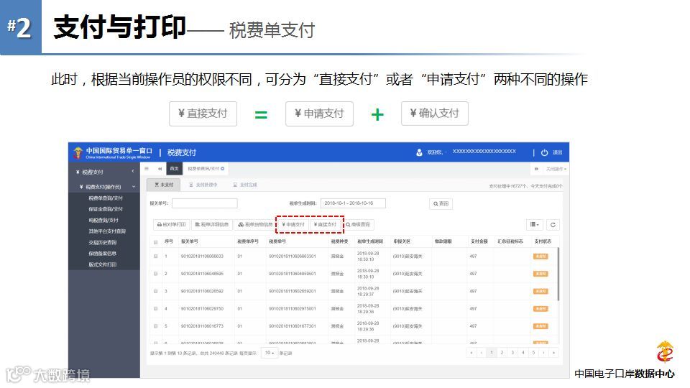
Task: Click the 税单生成时间 date range field
Action: click(x=353, y=203)
